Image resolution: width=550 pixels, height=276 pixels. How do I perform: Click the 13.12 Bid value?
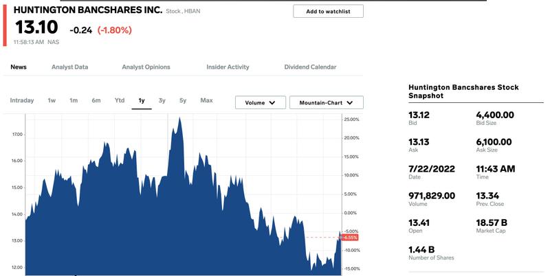click(419, 115)
